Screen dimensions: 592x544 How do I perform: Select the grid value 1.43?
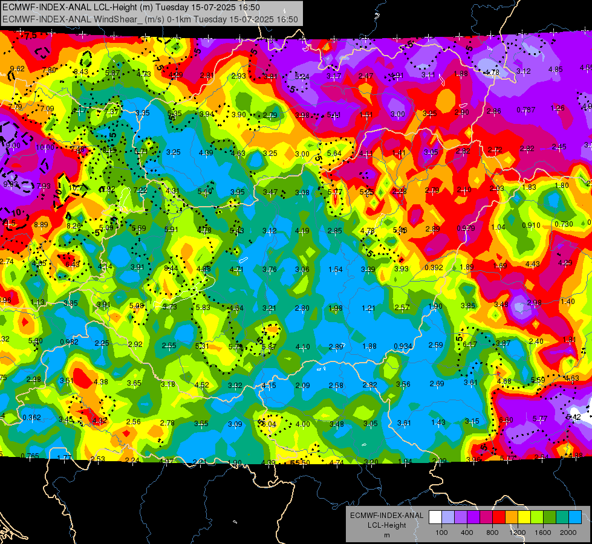click(438, 423)
